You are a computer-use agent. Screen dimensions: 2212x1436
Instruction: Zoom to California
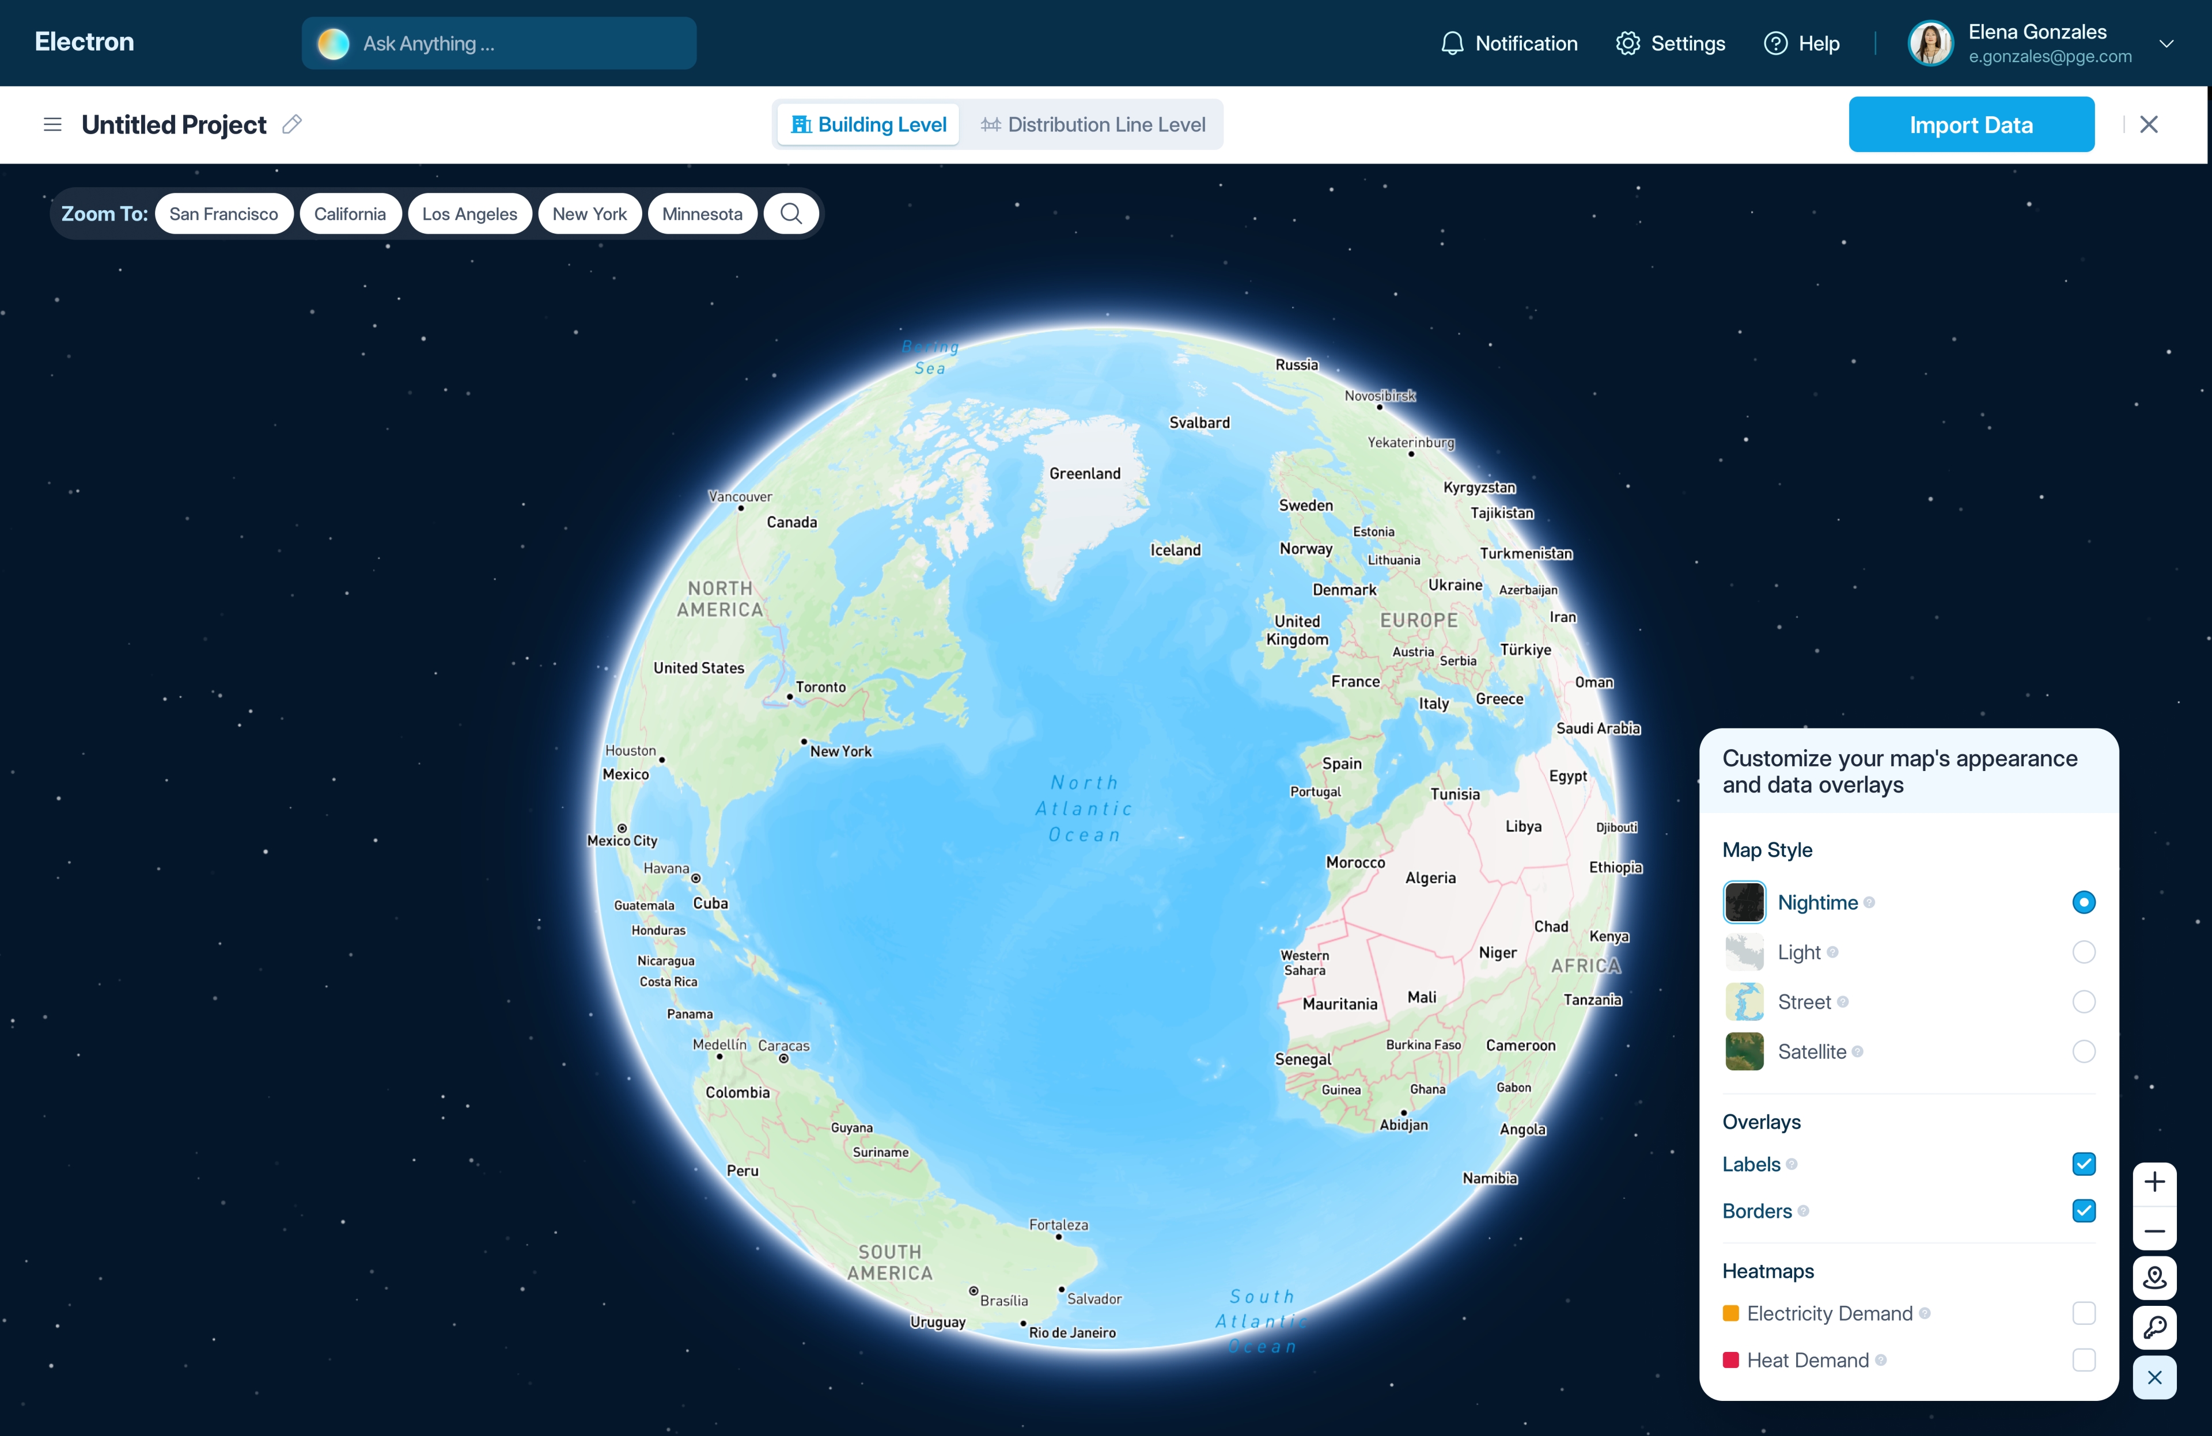click(x=350, y=214)
